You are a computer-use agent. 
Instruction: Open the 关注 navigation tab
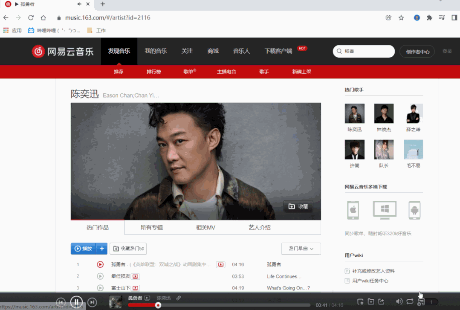(x=187, y=51)
